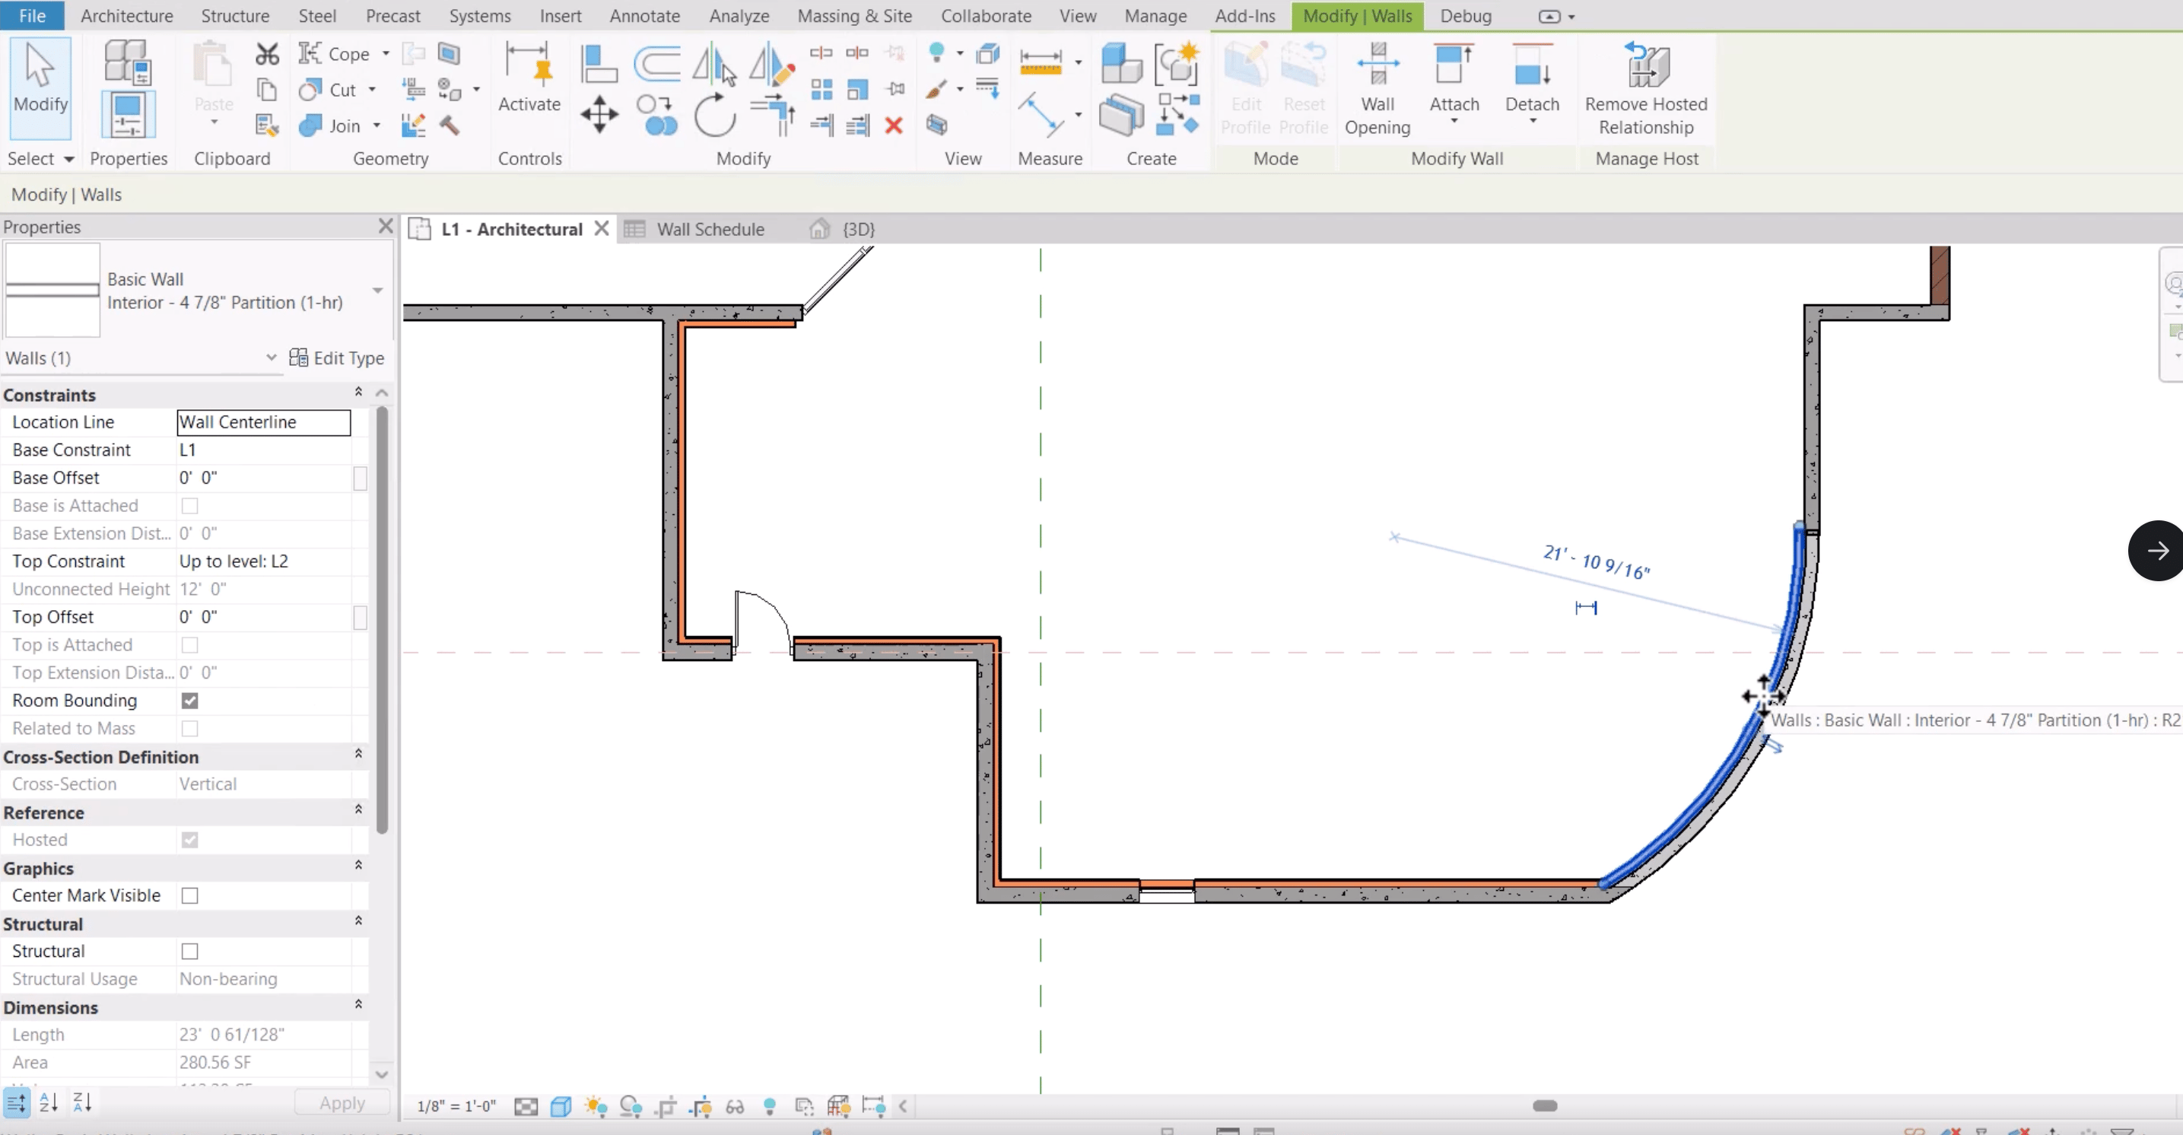Collapse the Dimensions section

click(x=358, y=1004)
